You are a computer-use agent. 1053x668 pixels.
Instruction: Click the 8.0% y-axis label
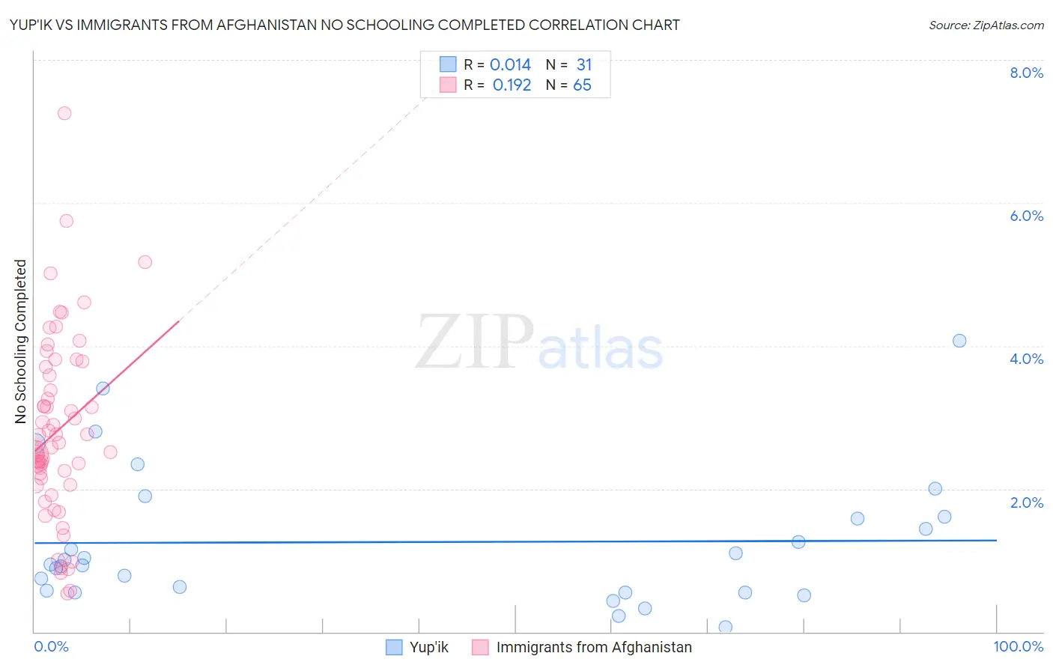(1026, 73)
